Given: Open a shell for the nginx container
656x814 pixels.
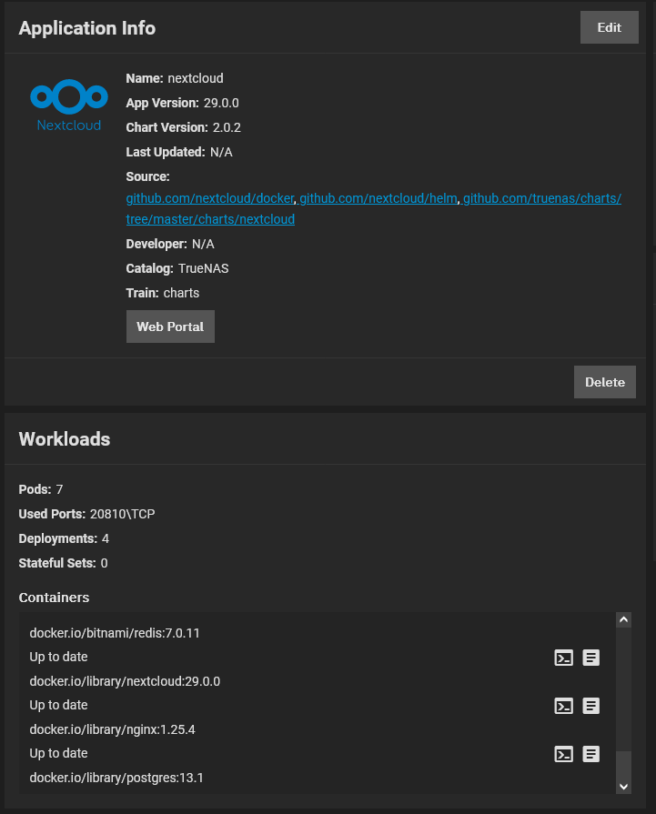Looking at the screenshot, I should click(563, 754).
